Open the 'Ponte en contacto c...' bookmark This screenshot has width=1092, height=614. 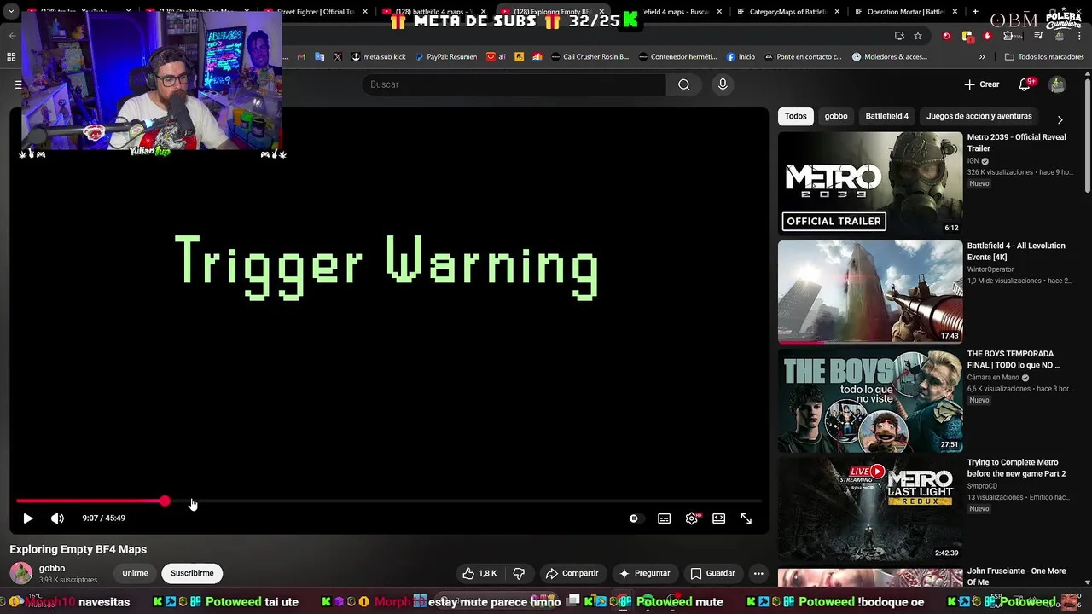click(803, 57)
